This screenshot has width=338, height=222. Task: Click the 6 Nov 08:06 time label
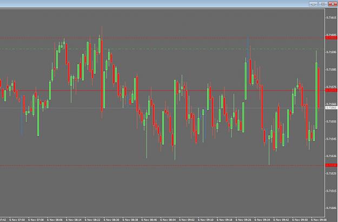point(55,220)
